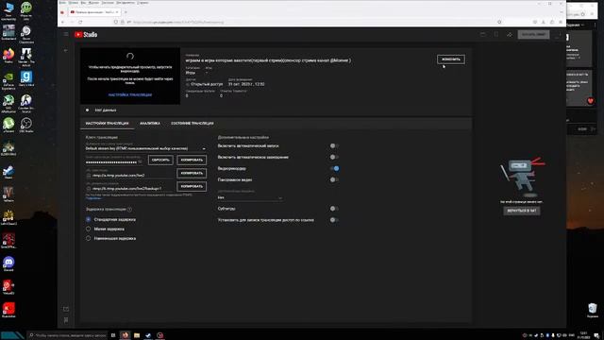Click the stream delay help question icon
This screenshot has height=340, width=604.
click(130, 210)
